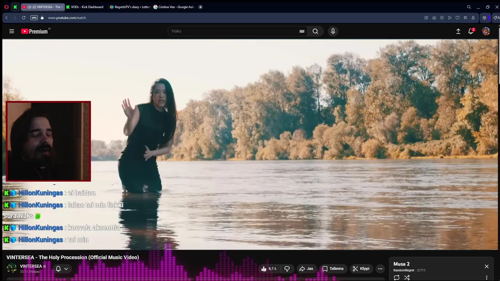
Task: Like the video (6,1 t.)
Action: click(x=269, y=269)
